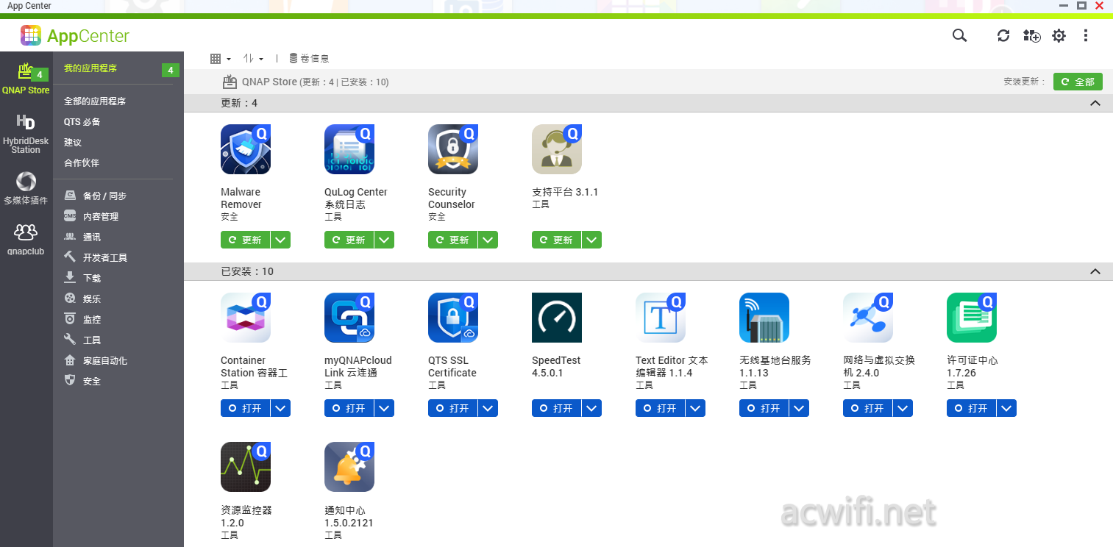Click the 资源监控器 app icon

[x=246, y=467]
